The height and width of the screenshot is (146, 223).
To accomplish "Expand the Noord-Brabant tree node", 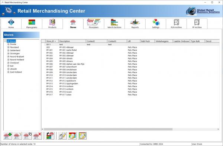I will 8,57.
